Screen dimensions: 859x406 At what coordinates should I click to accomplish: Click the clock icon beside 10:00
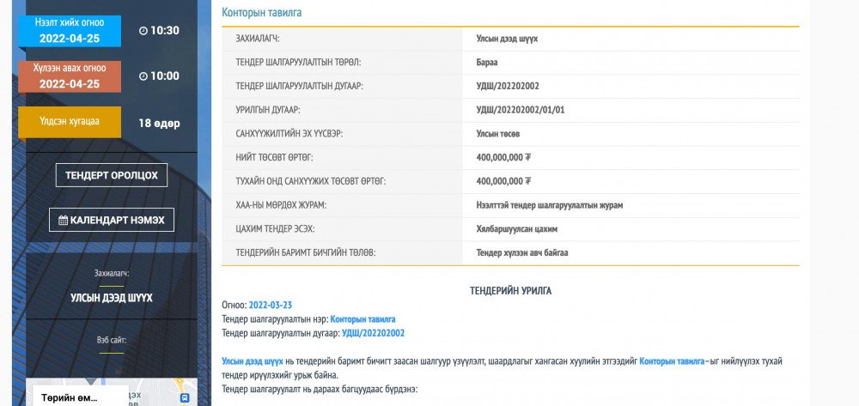click(x=143, y=76)
